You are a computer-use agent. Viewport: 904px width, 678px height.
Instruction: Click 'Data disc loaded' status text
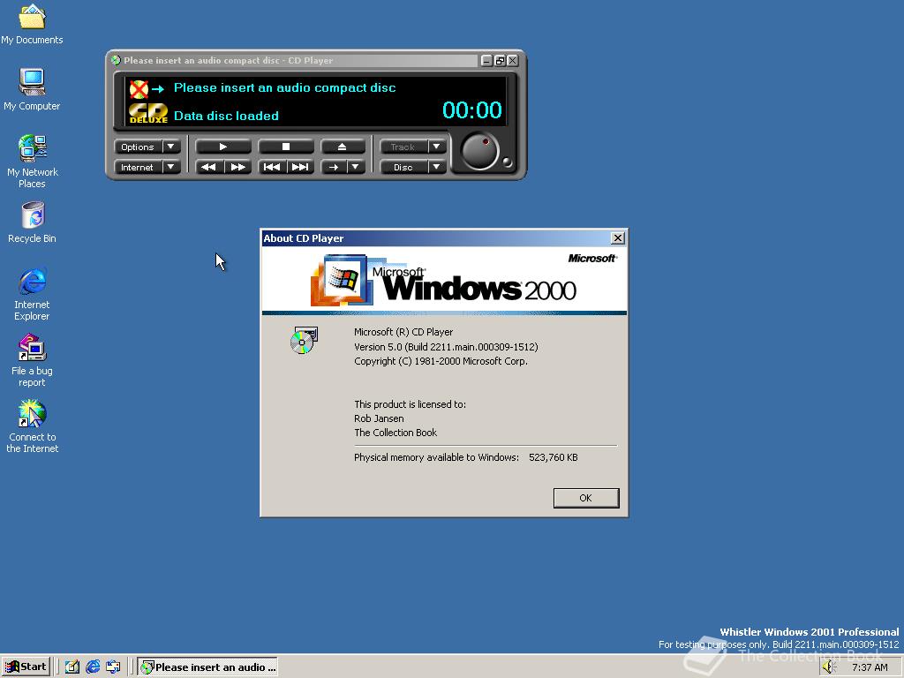(226, 116)
